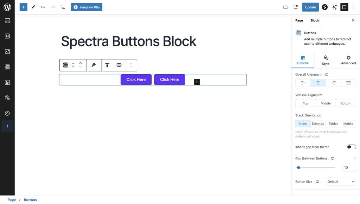
Task: Open the Page settings tab
Action: [299, 20]
